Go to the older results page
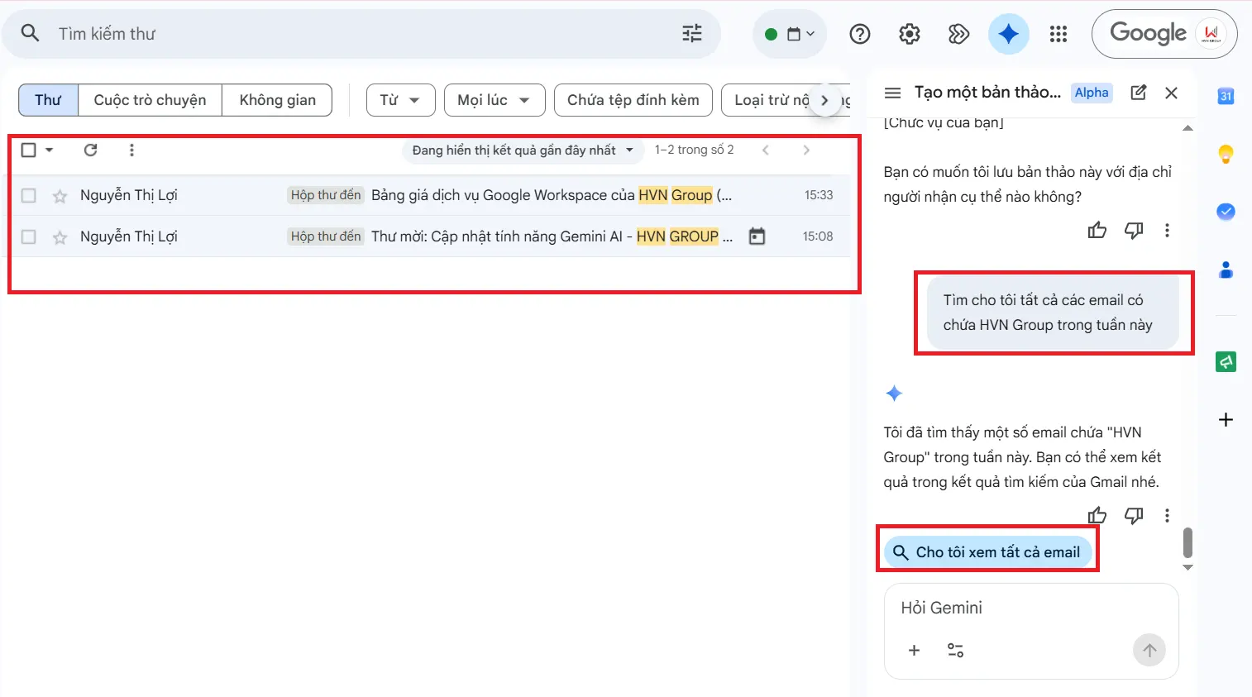Viewport: 1252px width, 697px height. (806, 150)
